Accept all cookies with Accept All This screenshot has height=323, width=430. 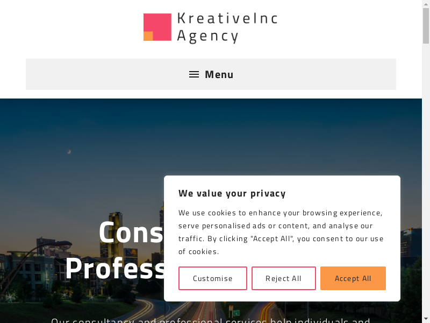tap(353, 278)
